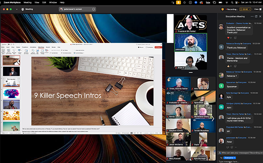The image size is (263, 163).
Task: Switch to the Transitions ribbon tab
Action: (25, 47)
